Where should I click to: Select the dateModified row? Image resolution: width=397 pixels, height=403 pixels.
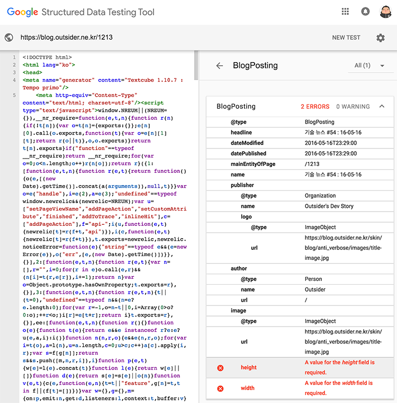click(x=300, y=143)
